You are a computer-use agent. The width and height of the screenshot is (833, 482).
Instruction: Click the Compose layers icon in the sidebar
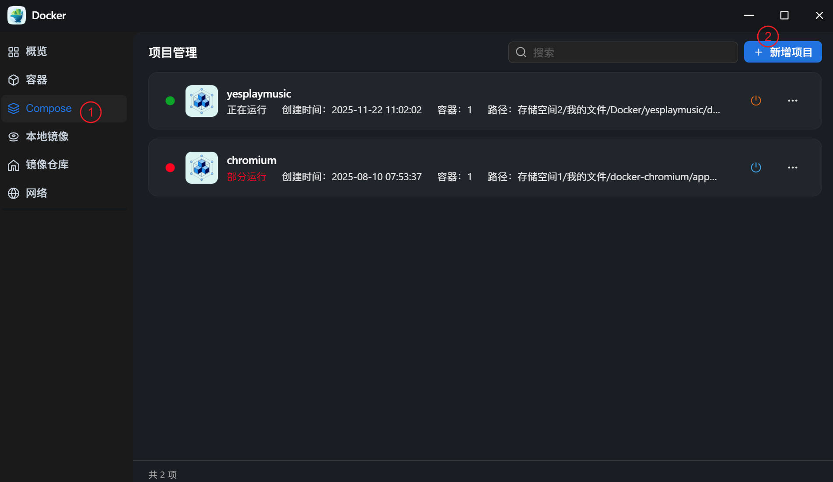13,108
